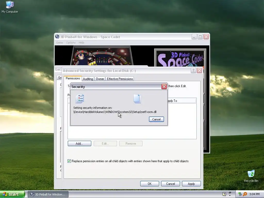Switch to the Owner tab
The image size is (264, 198).
[100, 79]
